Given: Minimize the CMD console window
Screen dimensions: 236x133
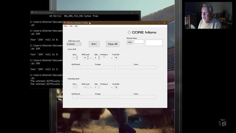Looking at the screenshot, I should point(126,13).
